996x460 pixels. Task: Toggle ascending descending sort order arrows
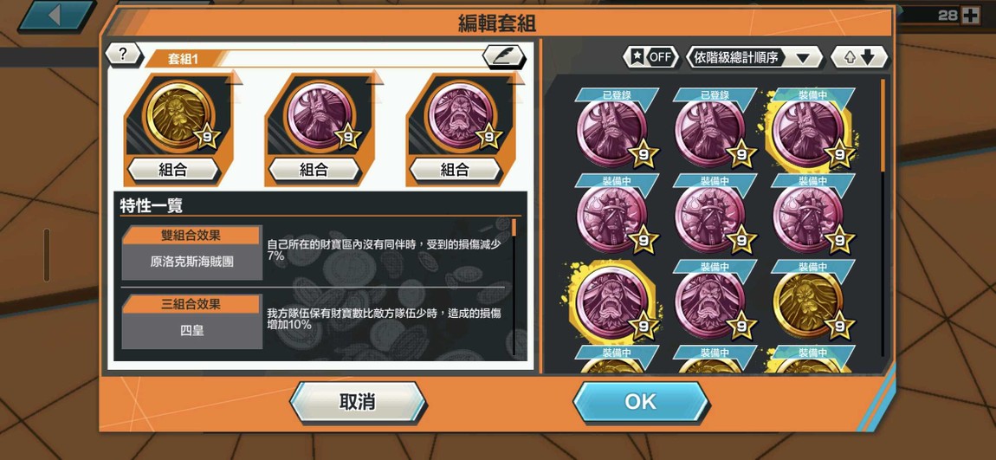tap(859, 57)
